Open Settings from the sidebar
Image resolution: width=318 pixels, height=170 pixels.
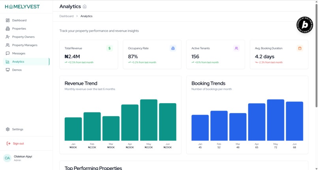(26, 129)
